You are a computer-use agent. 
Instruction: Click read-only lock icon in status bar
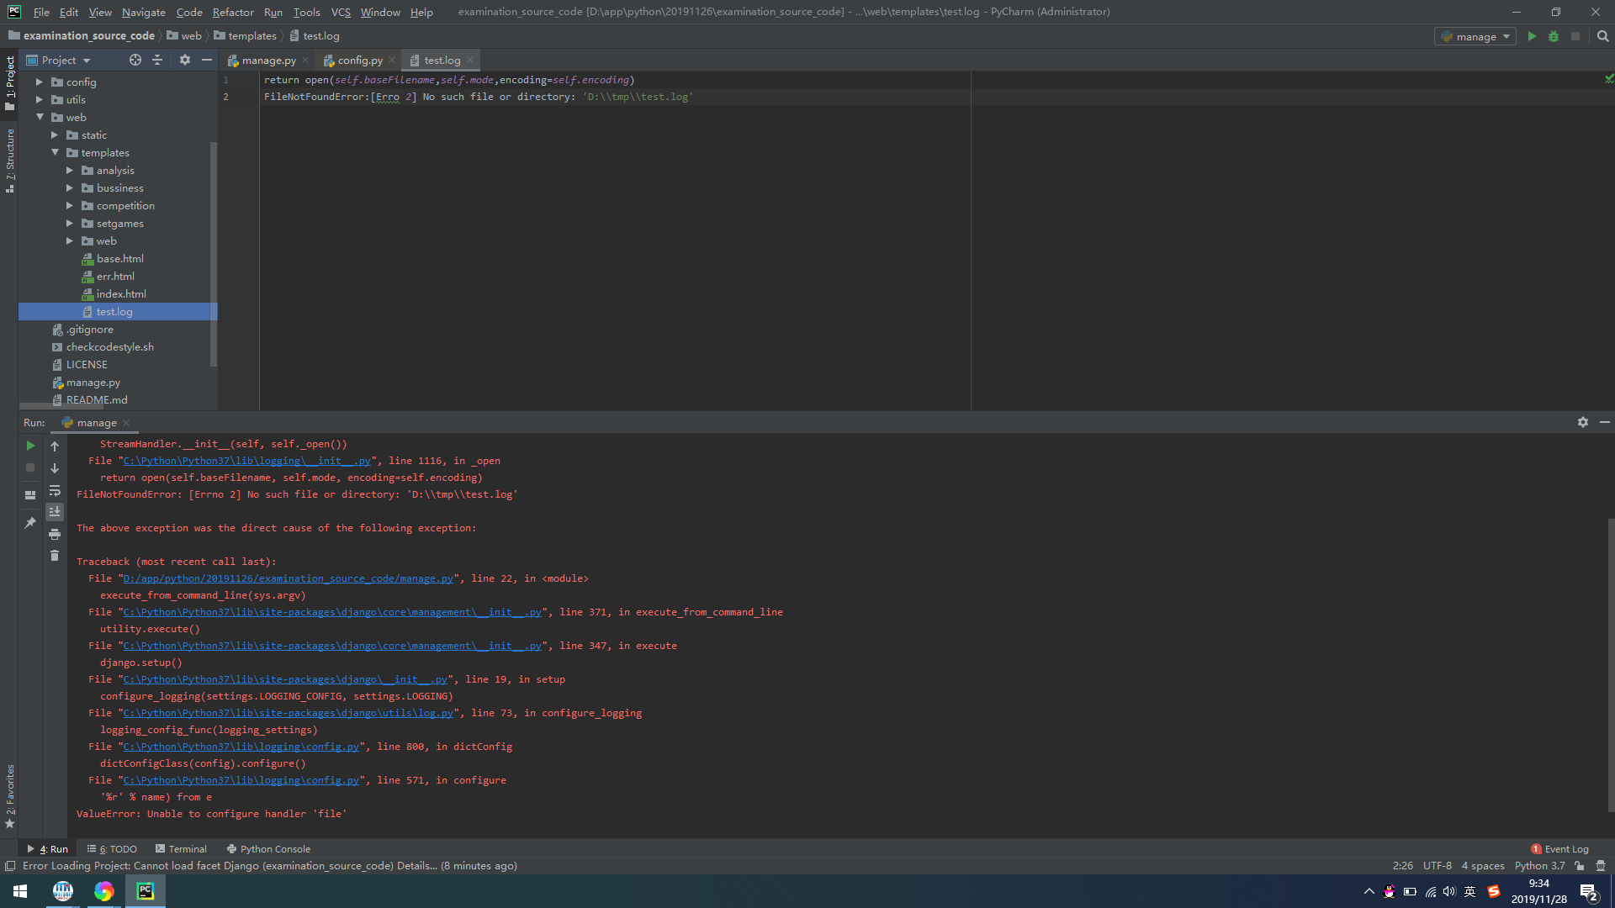[1580, 866]
